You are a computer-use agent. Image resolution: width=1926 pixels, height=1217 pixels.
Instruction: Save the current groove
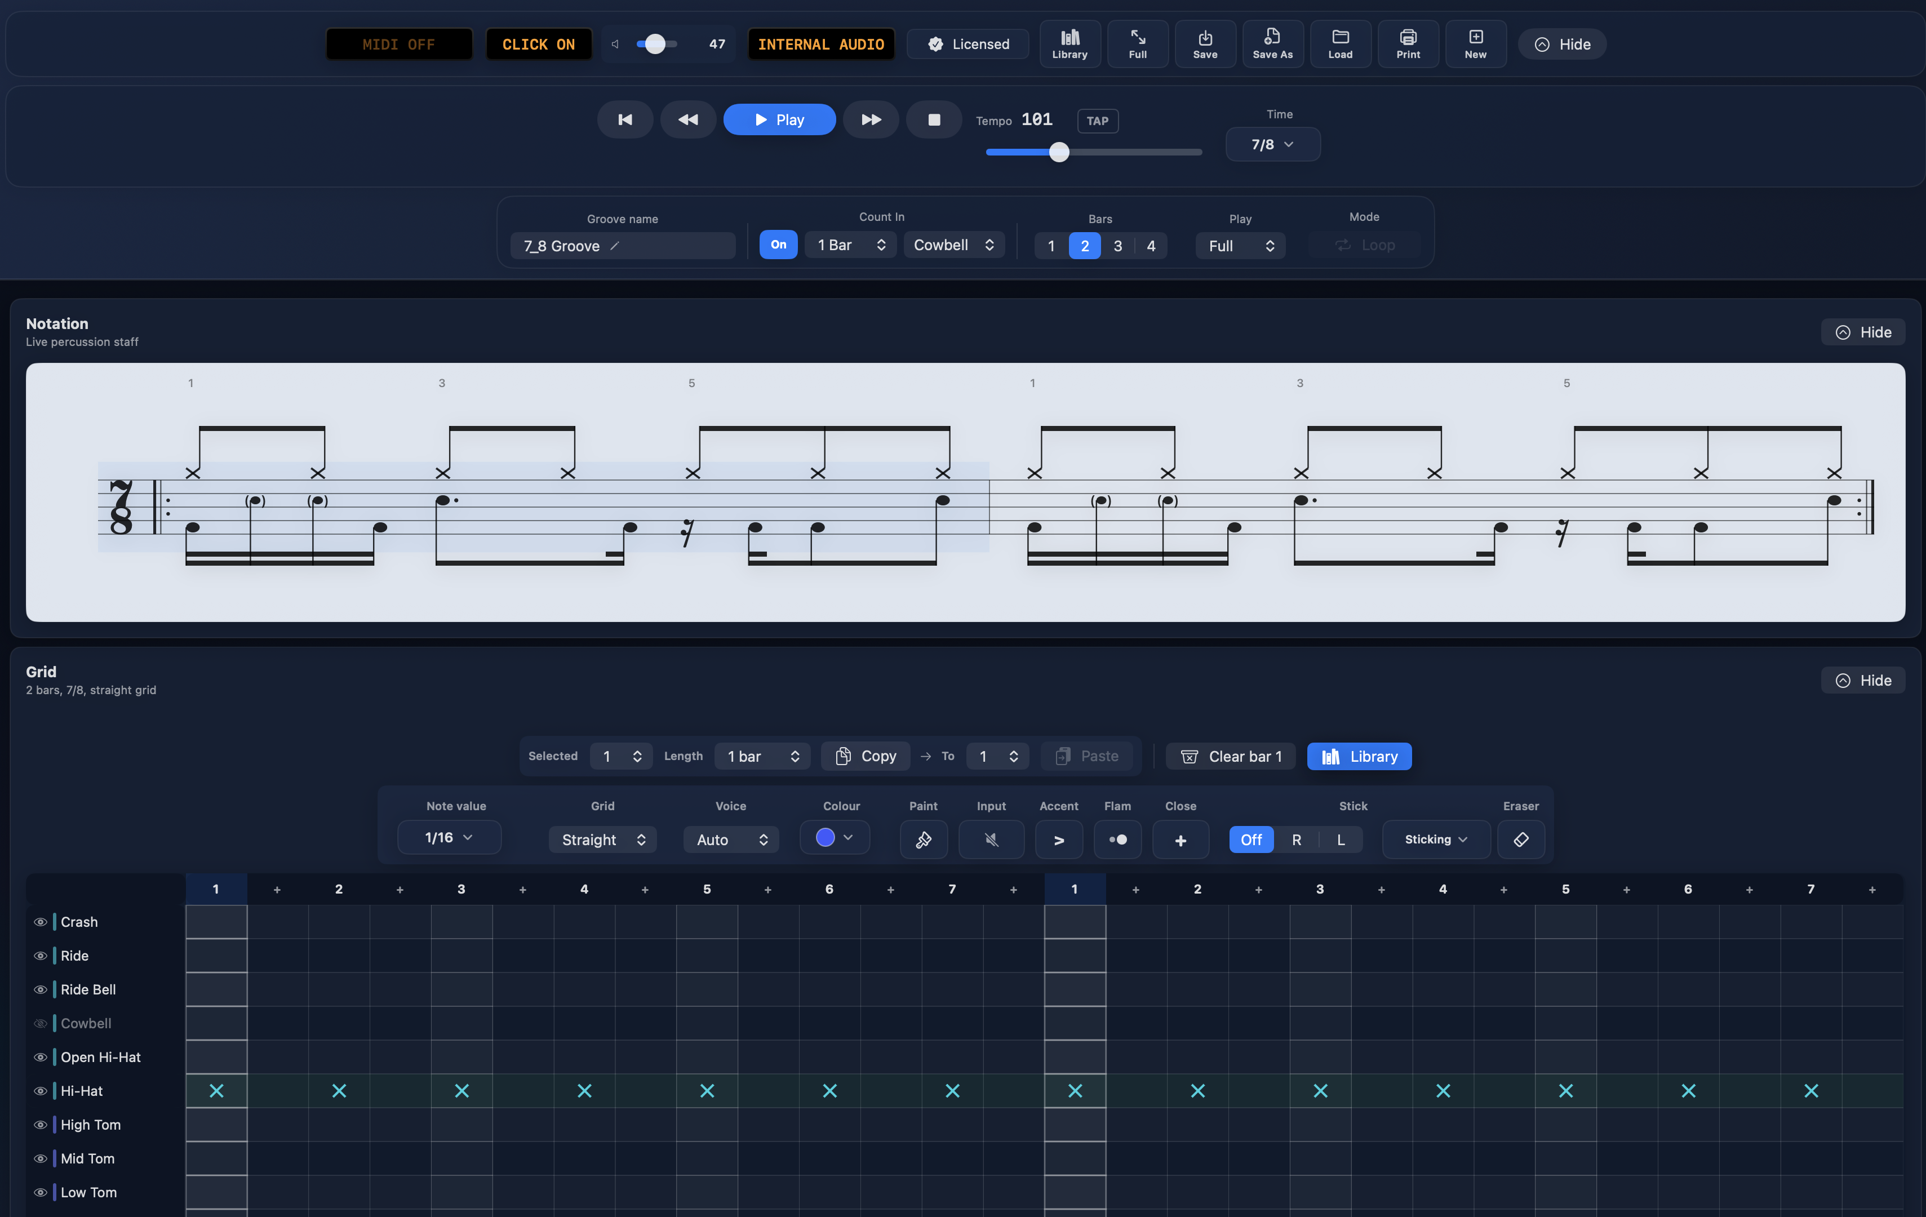[1205, 44]
